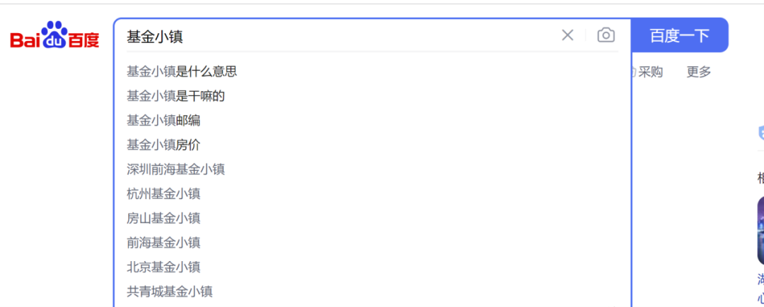This screenshot has width=764, height=307.
Task: Clear the search box text
Action: tap(567, 35)
